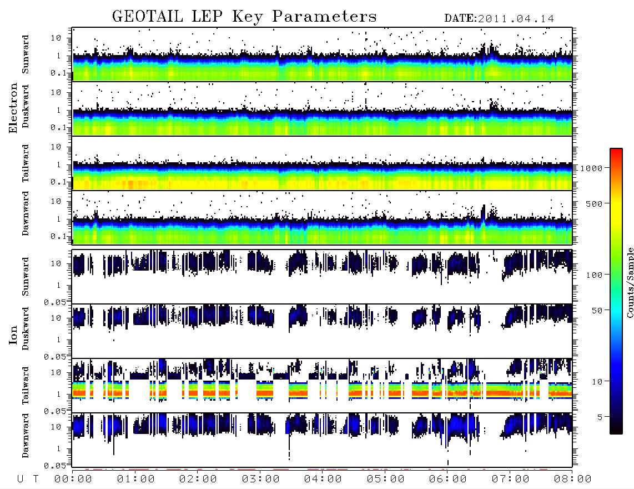
Task: Select the Ion "Tailward" panel label
Action: coord(26,386)
